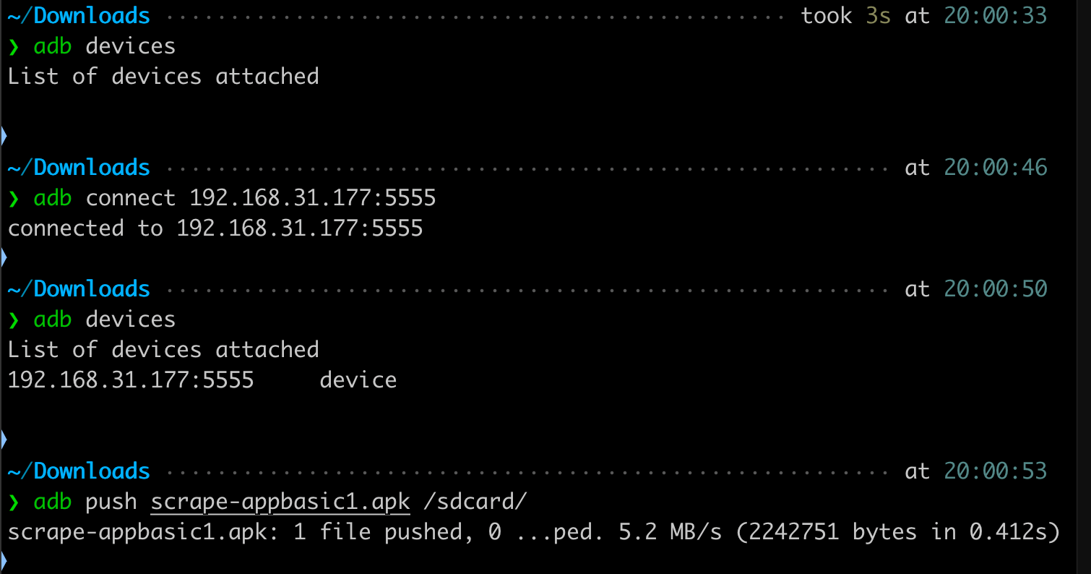Click the 20:00:46 timestamp
Image resolution: width=1091 pixels, height=574 pixels.
995,168
